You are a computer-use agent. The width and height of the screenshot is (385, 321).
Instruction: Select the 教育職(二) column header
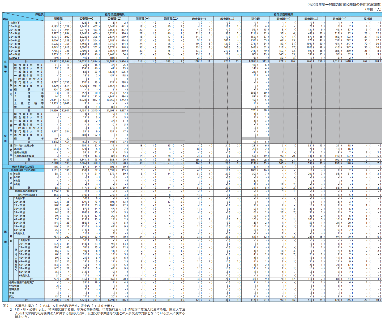click(x=227, y=19)
